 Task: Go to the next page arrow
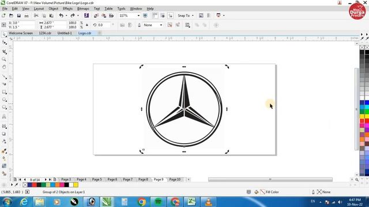[x=46, y=179]
